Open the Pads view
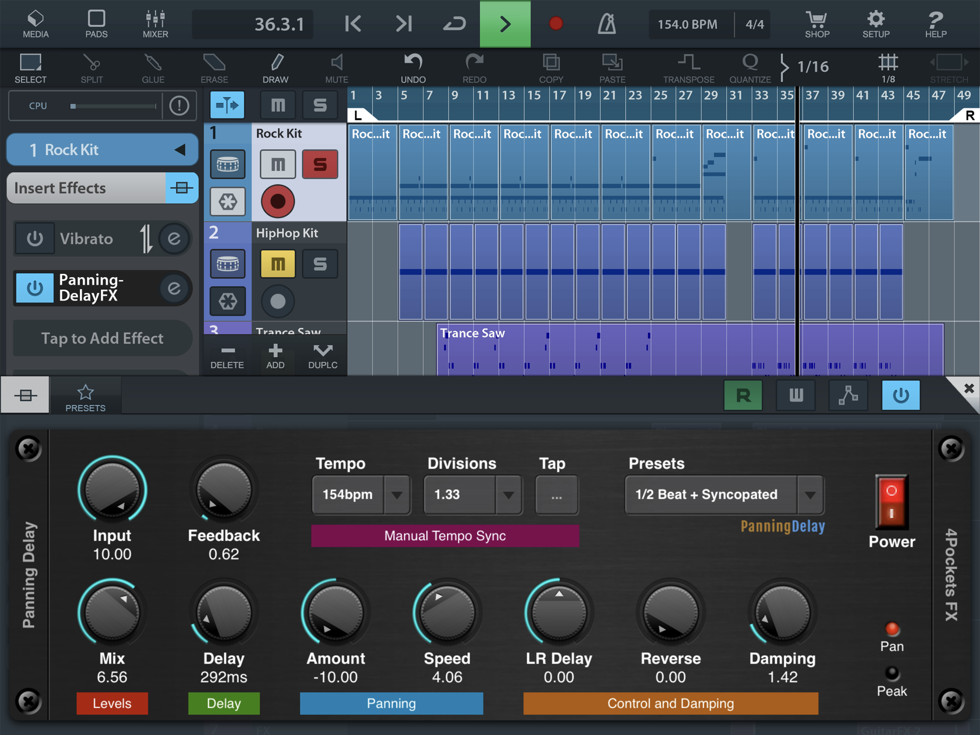 pyautogui.click(x=96, y=24)
